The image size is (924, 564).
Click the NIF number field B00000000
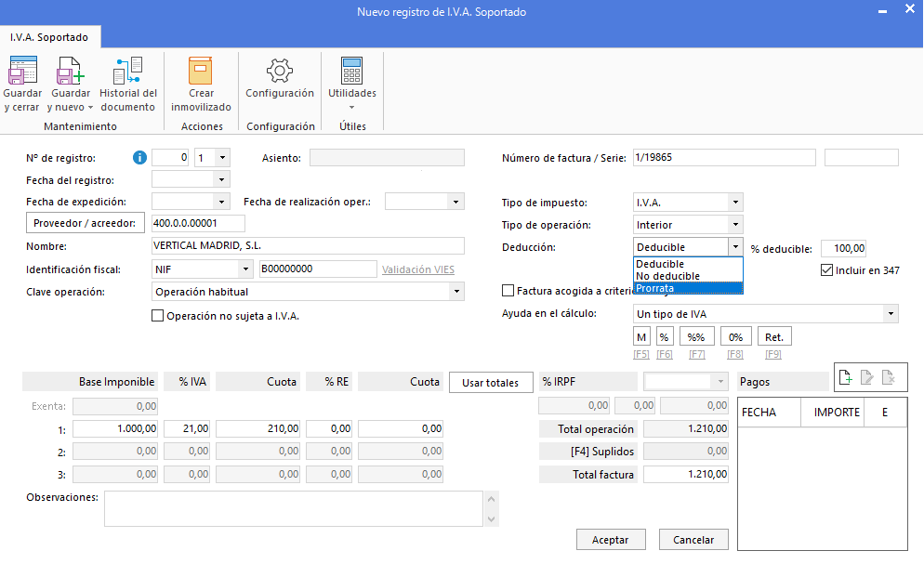coord(318,269)
